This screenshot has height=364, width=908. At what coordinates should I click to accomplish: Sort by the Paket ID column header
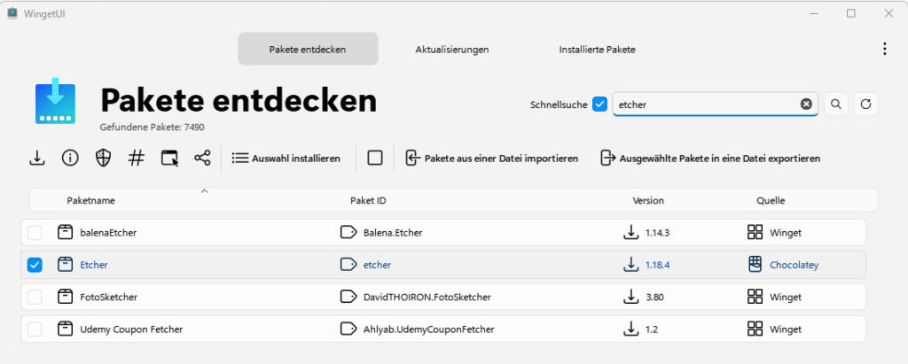368,200
